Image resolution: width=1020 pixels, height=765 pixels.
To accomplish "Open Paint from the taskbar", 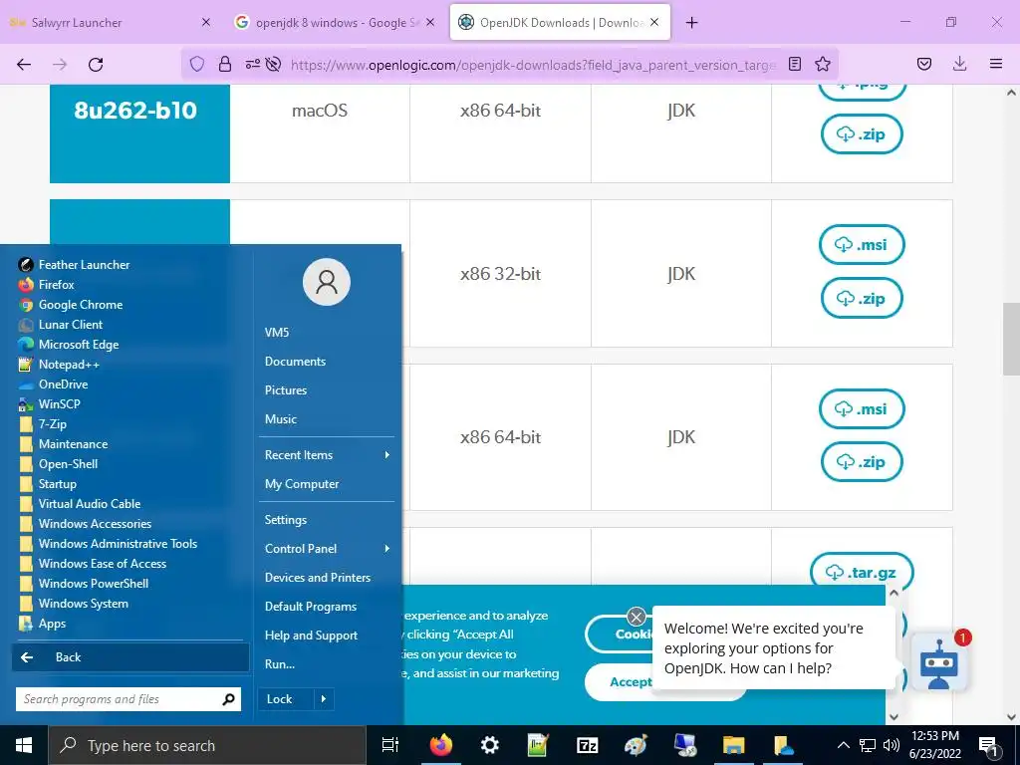I will [x=636, y=745].
